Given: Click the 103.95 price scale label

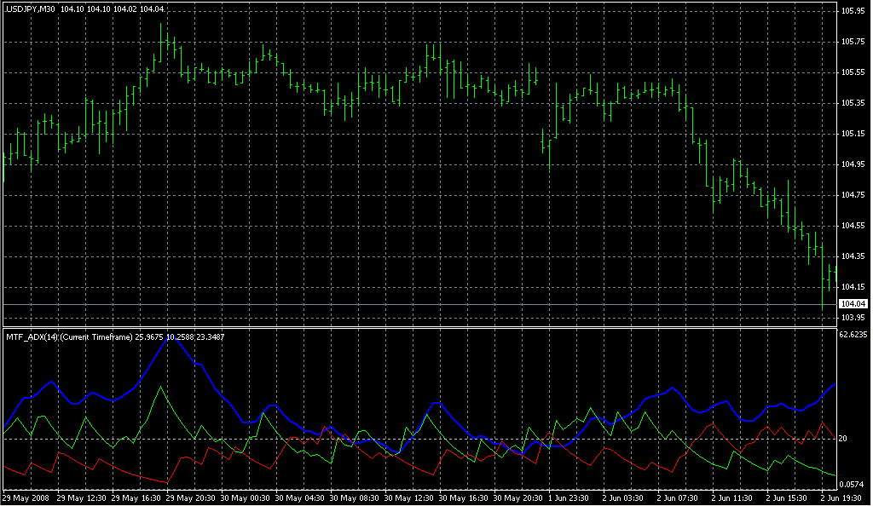Looking at the screenshot, I should coord(853,318).
